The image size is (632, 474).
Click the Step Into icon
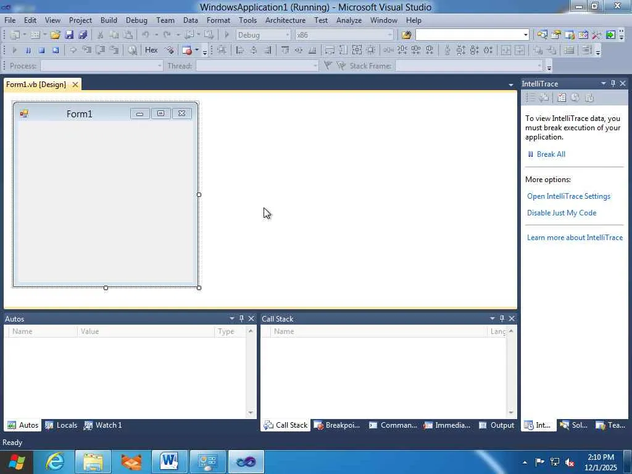(87, 51)
